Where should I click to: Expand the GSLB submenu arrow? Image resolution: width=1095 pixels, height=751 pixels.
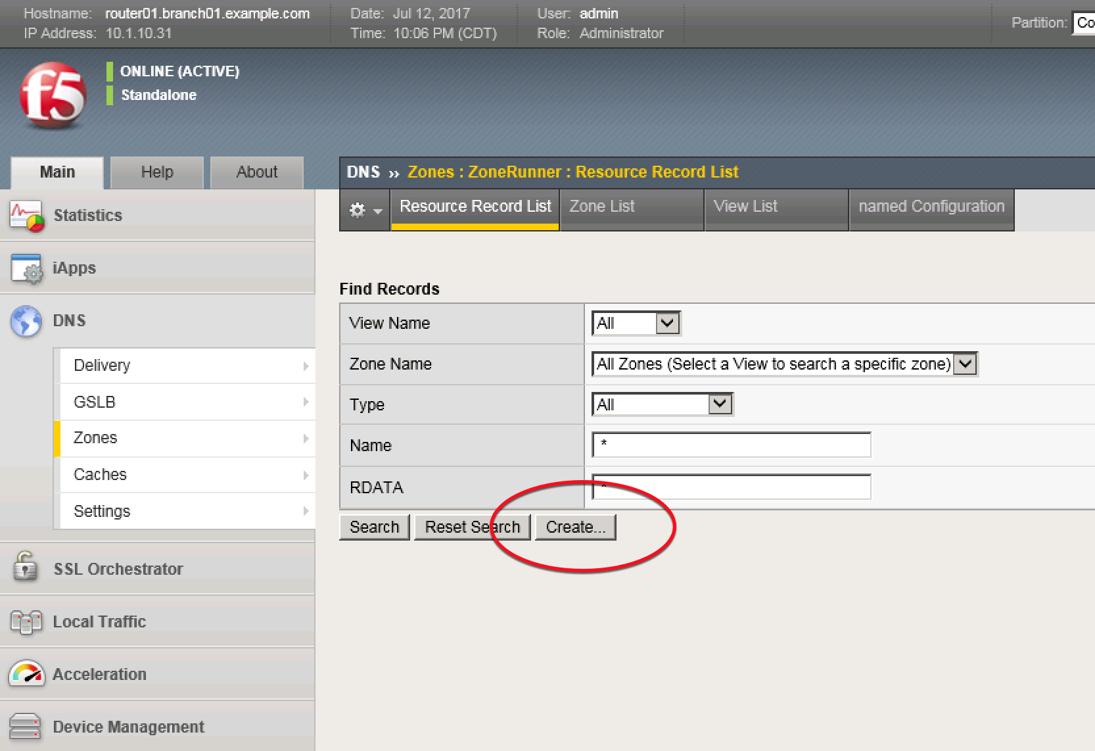pyautogui.click(x=306, y=402)
